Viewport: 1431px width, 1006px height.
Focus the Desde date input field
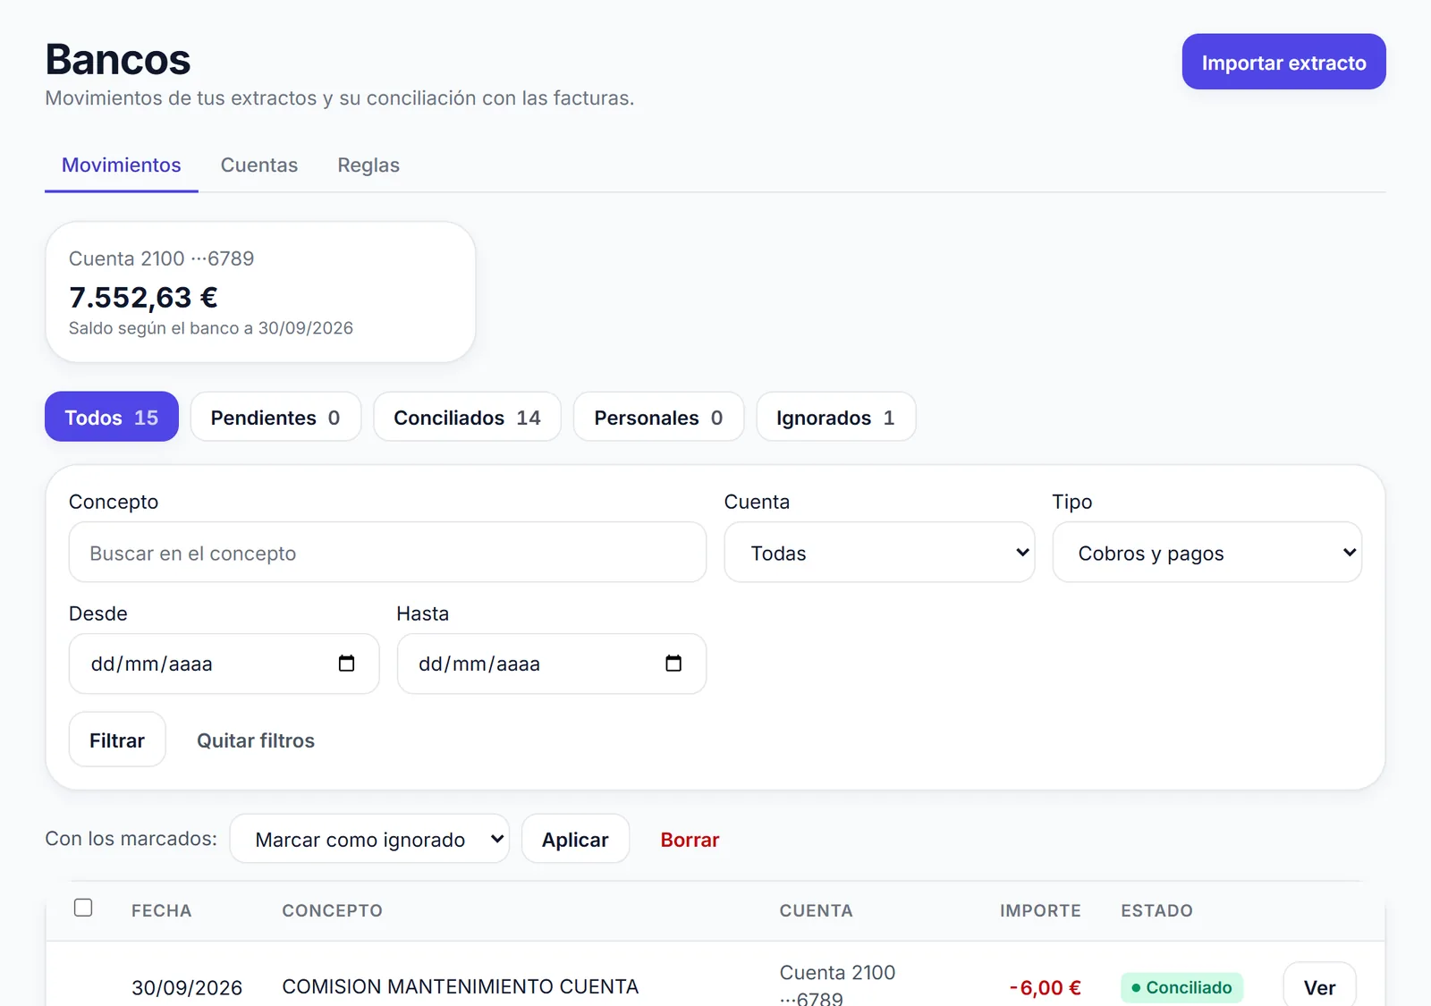tap(224, 664)
